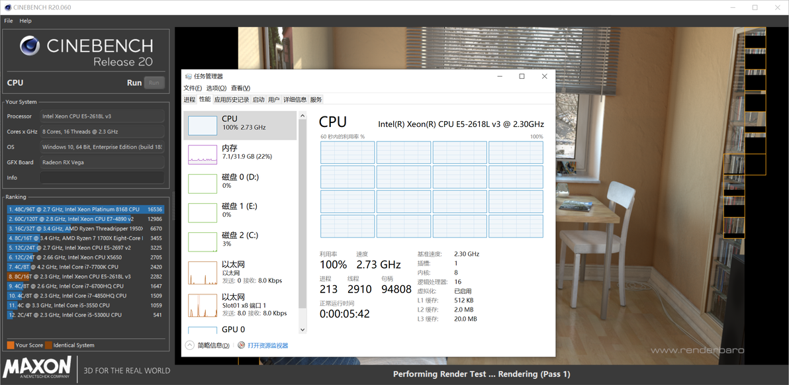Viewport: 789px width, 385px height.
Task: Close the Task Manager window
Action: point(545,76)
